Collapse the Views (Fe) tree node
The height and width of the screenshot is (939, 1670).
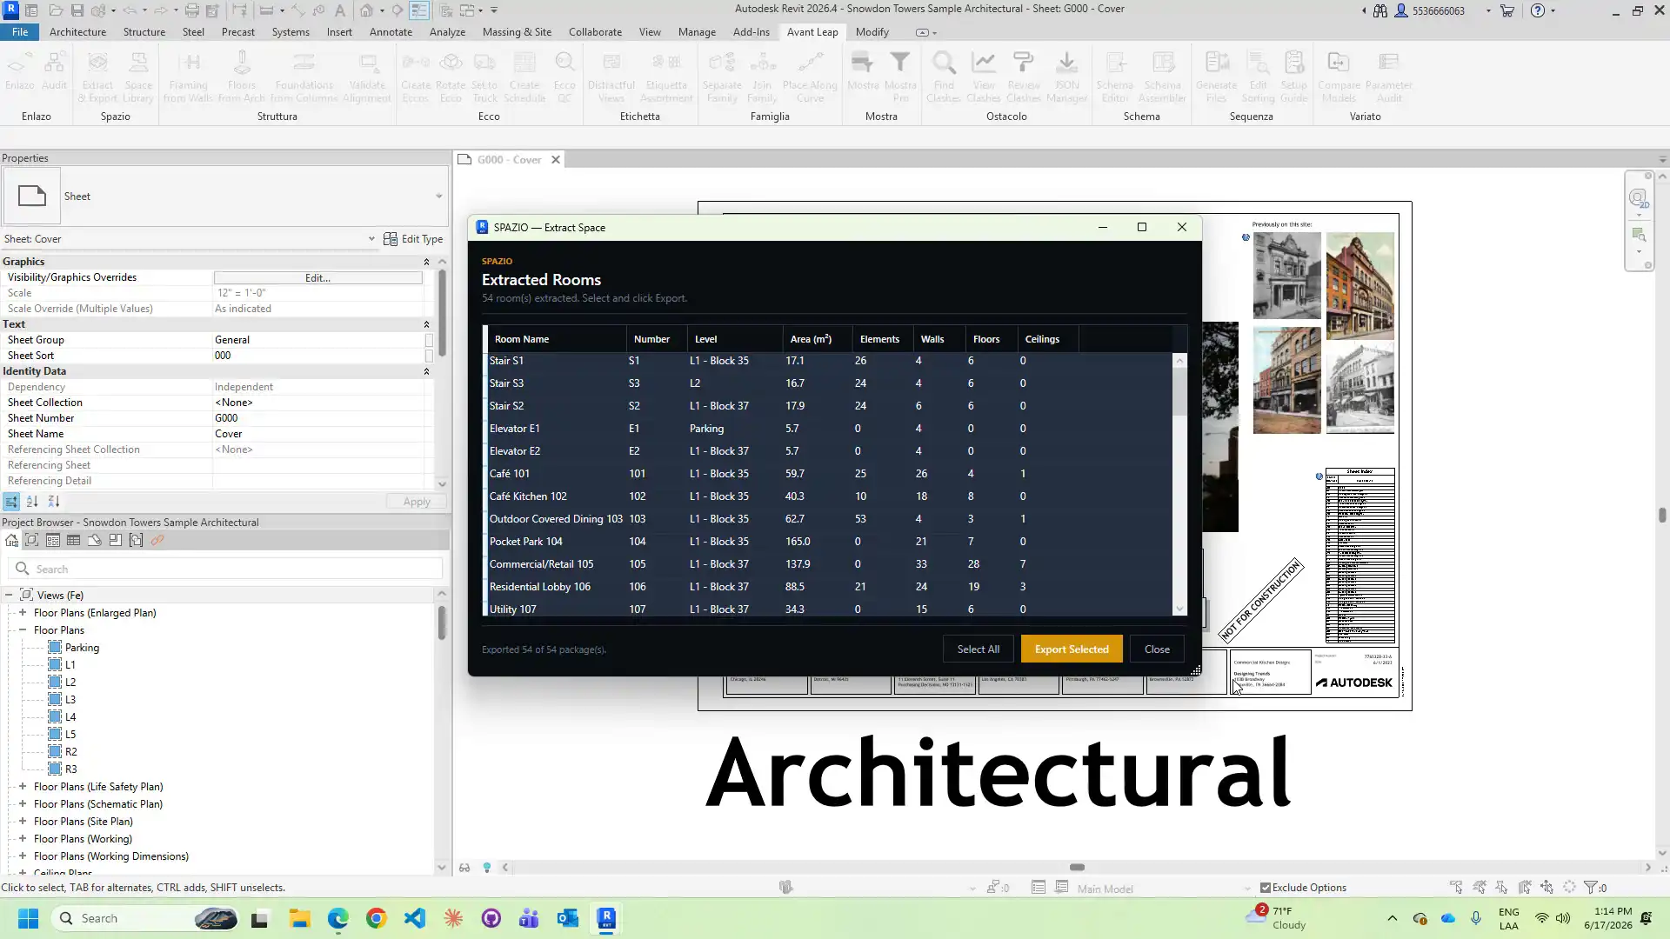point(9,596)
